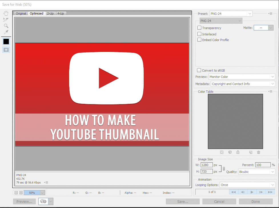Image resolution: width=279 pixels, height=208 pixels.
Task: Click the Width input field
Action: (x=207, y=165)
